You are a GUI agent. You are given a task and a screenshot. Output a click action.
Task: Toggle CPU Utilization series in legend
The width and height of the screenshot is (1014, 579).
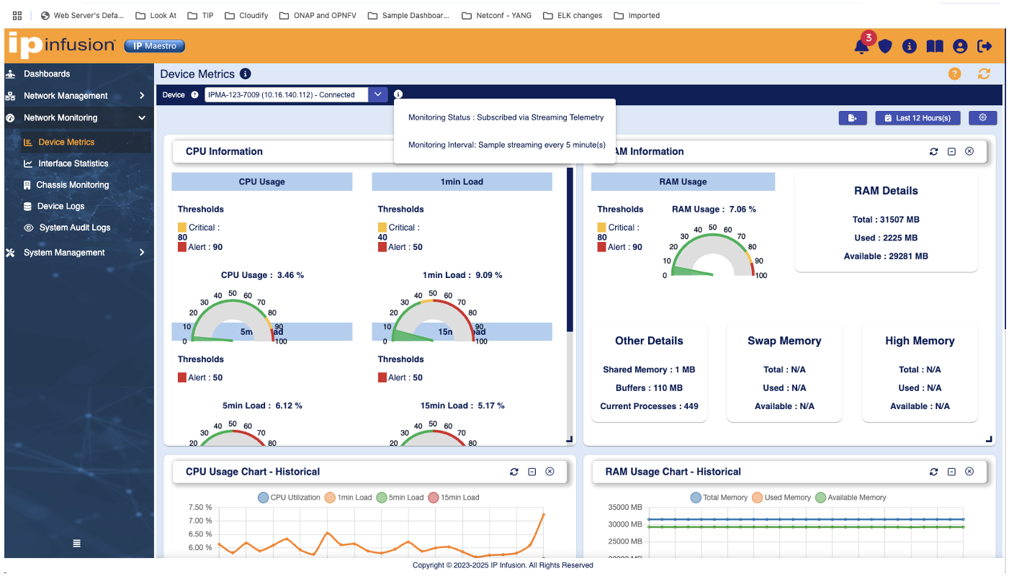coord(289,498)
